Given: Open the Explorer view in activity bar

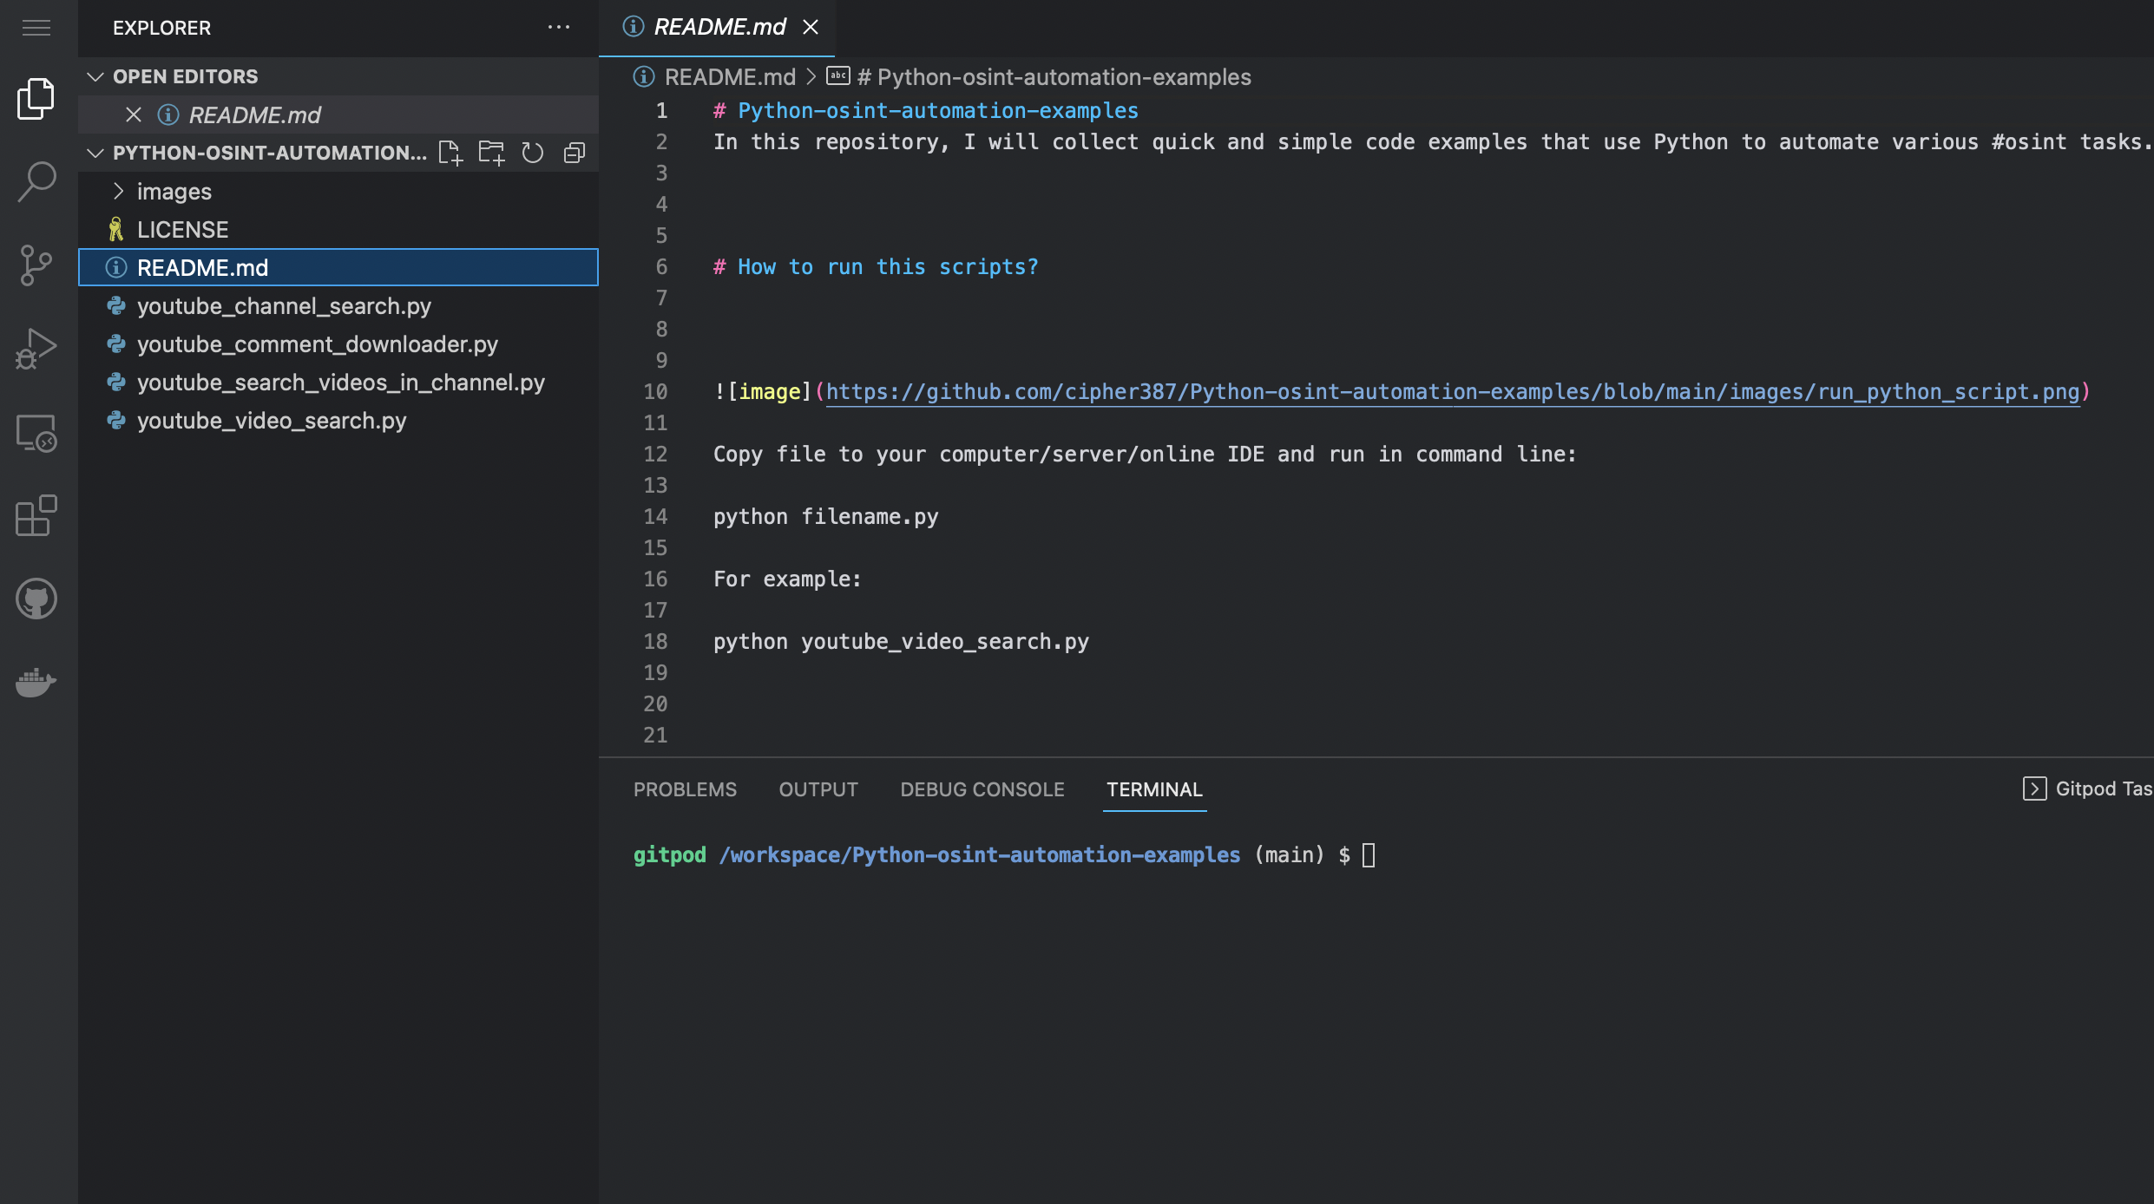Looking at the screenshot, I should point(36,98).
